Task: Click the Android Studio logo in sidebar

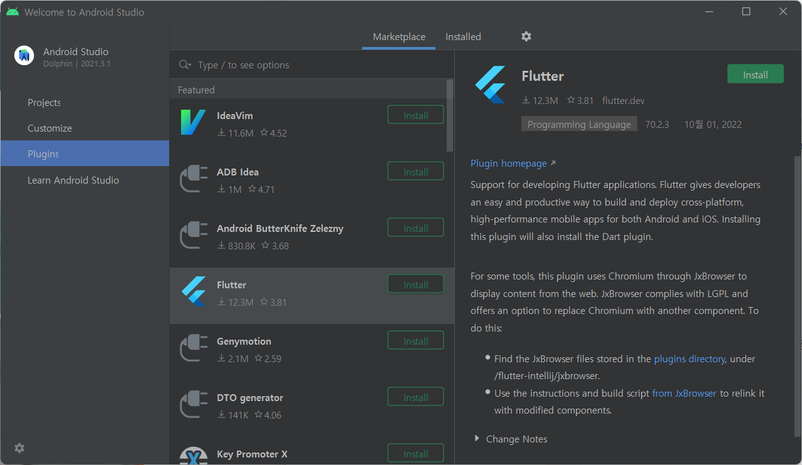Action: [24, 56]
